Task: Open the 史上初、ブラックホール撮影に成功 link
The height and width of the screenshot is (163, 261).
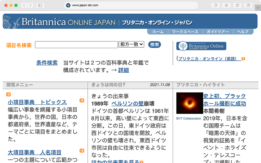Action: coord(224,100)
